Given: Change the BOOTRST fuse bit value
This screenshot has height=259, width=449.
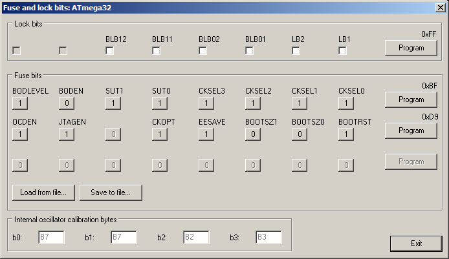Looking at the screenshot, I should tap(346, 134).
